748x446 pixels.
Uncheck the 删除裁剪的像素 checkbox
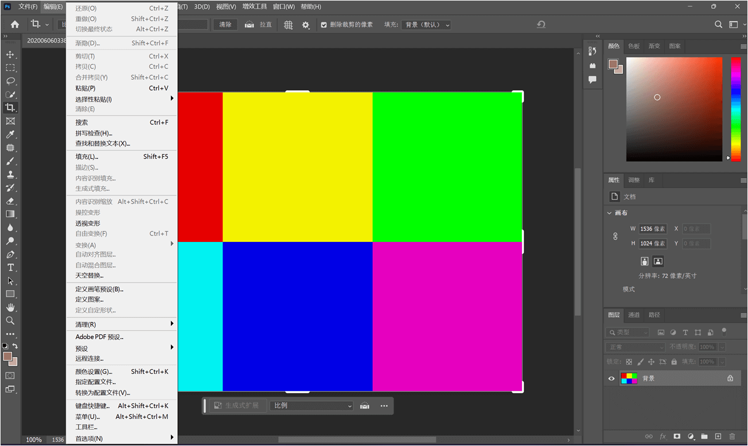(x=324, y=25)
